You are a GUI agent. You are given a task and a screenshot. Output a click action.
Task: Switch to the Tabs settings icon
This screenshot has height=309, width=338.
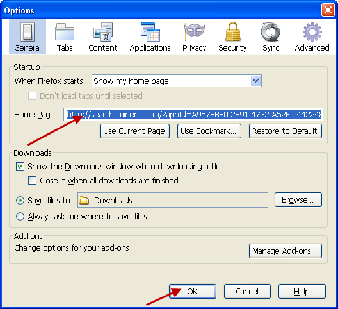[x=65, y=32]
